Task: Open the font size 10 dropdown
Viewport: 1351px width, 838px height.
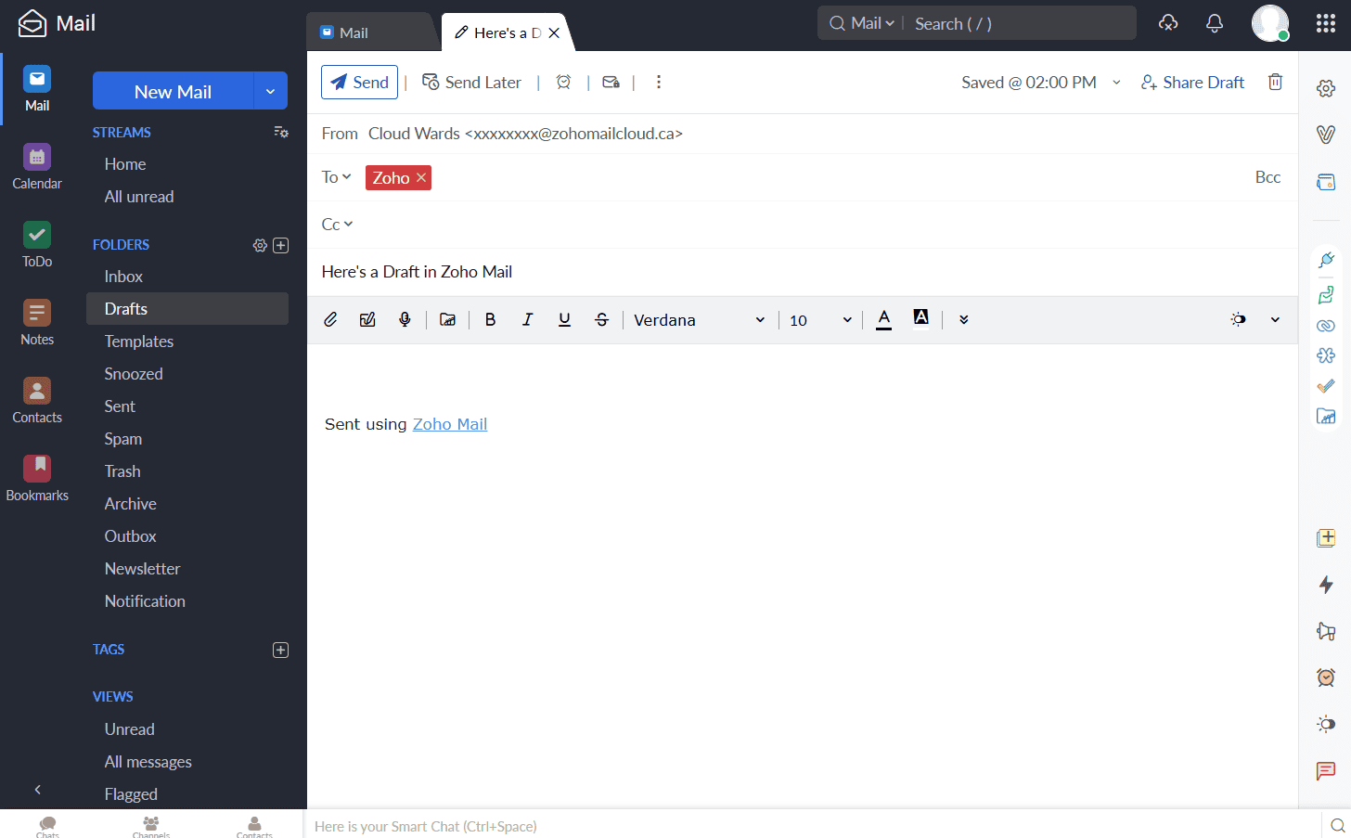Action: click(819, 320)
